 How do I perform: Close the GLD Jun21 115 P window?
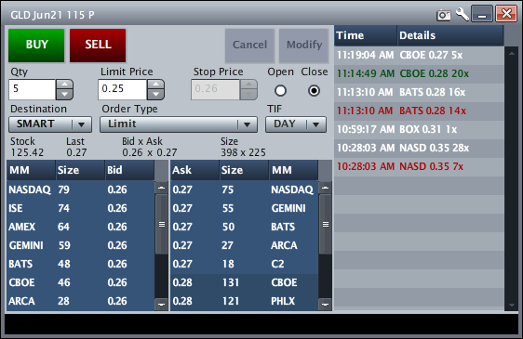tap(506, 14)
